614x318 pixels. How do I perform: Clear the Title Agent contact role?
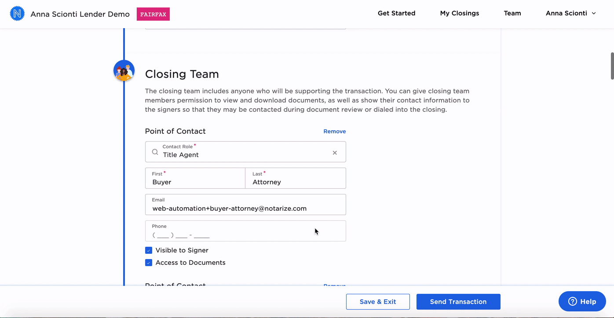[x=335, y=153]
